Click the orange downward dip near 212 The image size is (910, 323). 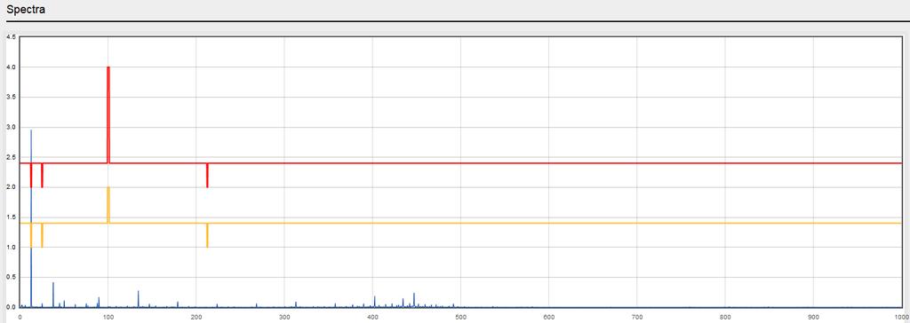[x=207, y=235]
